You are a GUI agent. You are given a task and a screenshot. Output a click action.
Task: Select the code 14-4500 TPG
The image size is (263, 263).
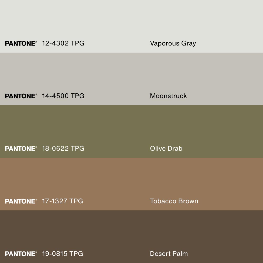tap(63, 96)
